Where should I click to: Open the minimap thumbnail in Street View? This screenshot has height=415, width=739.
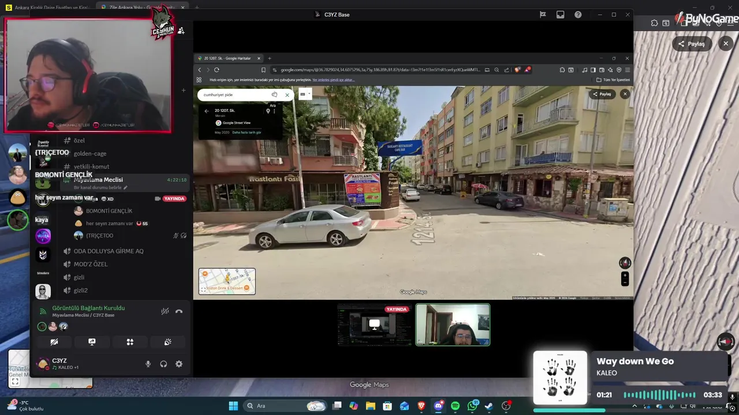point(227,281)
